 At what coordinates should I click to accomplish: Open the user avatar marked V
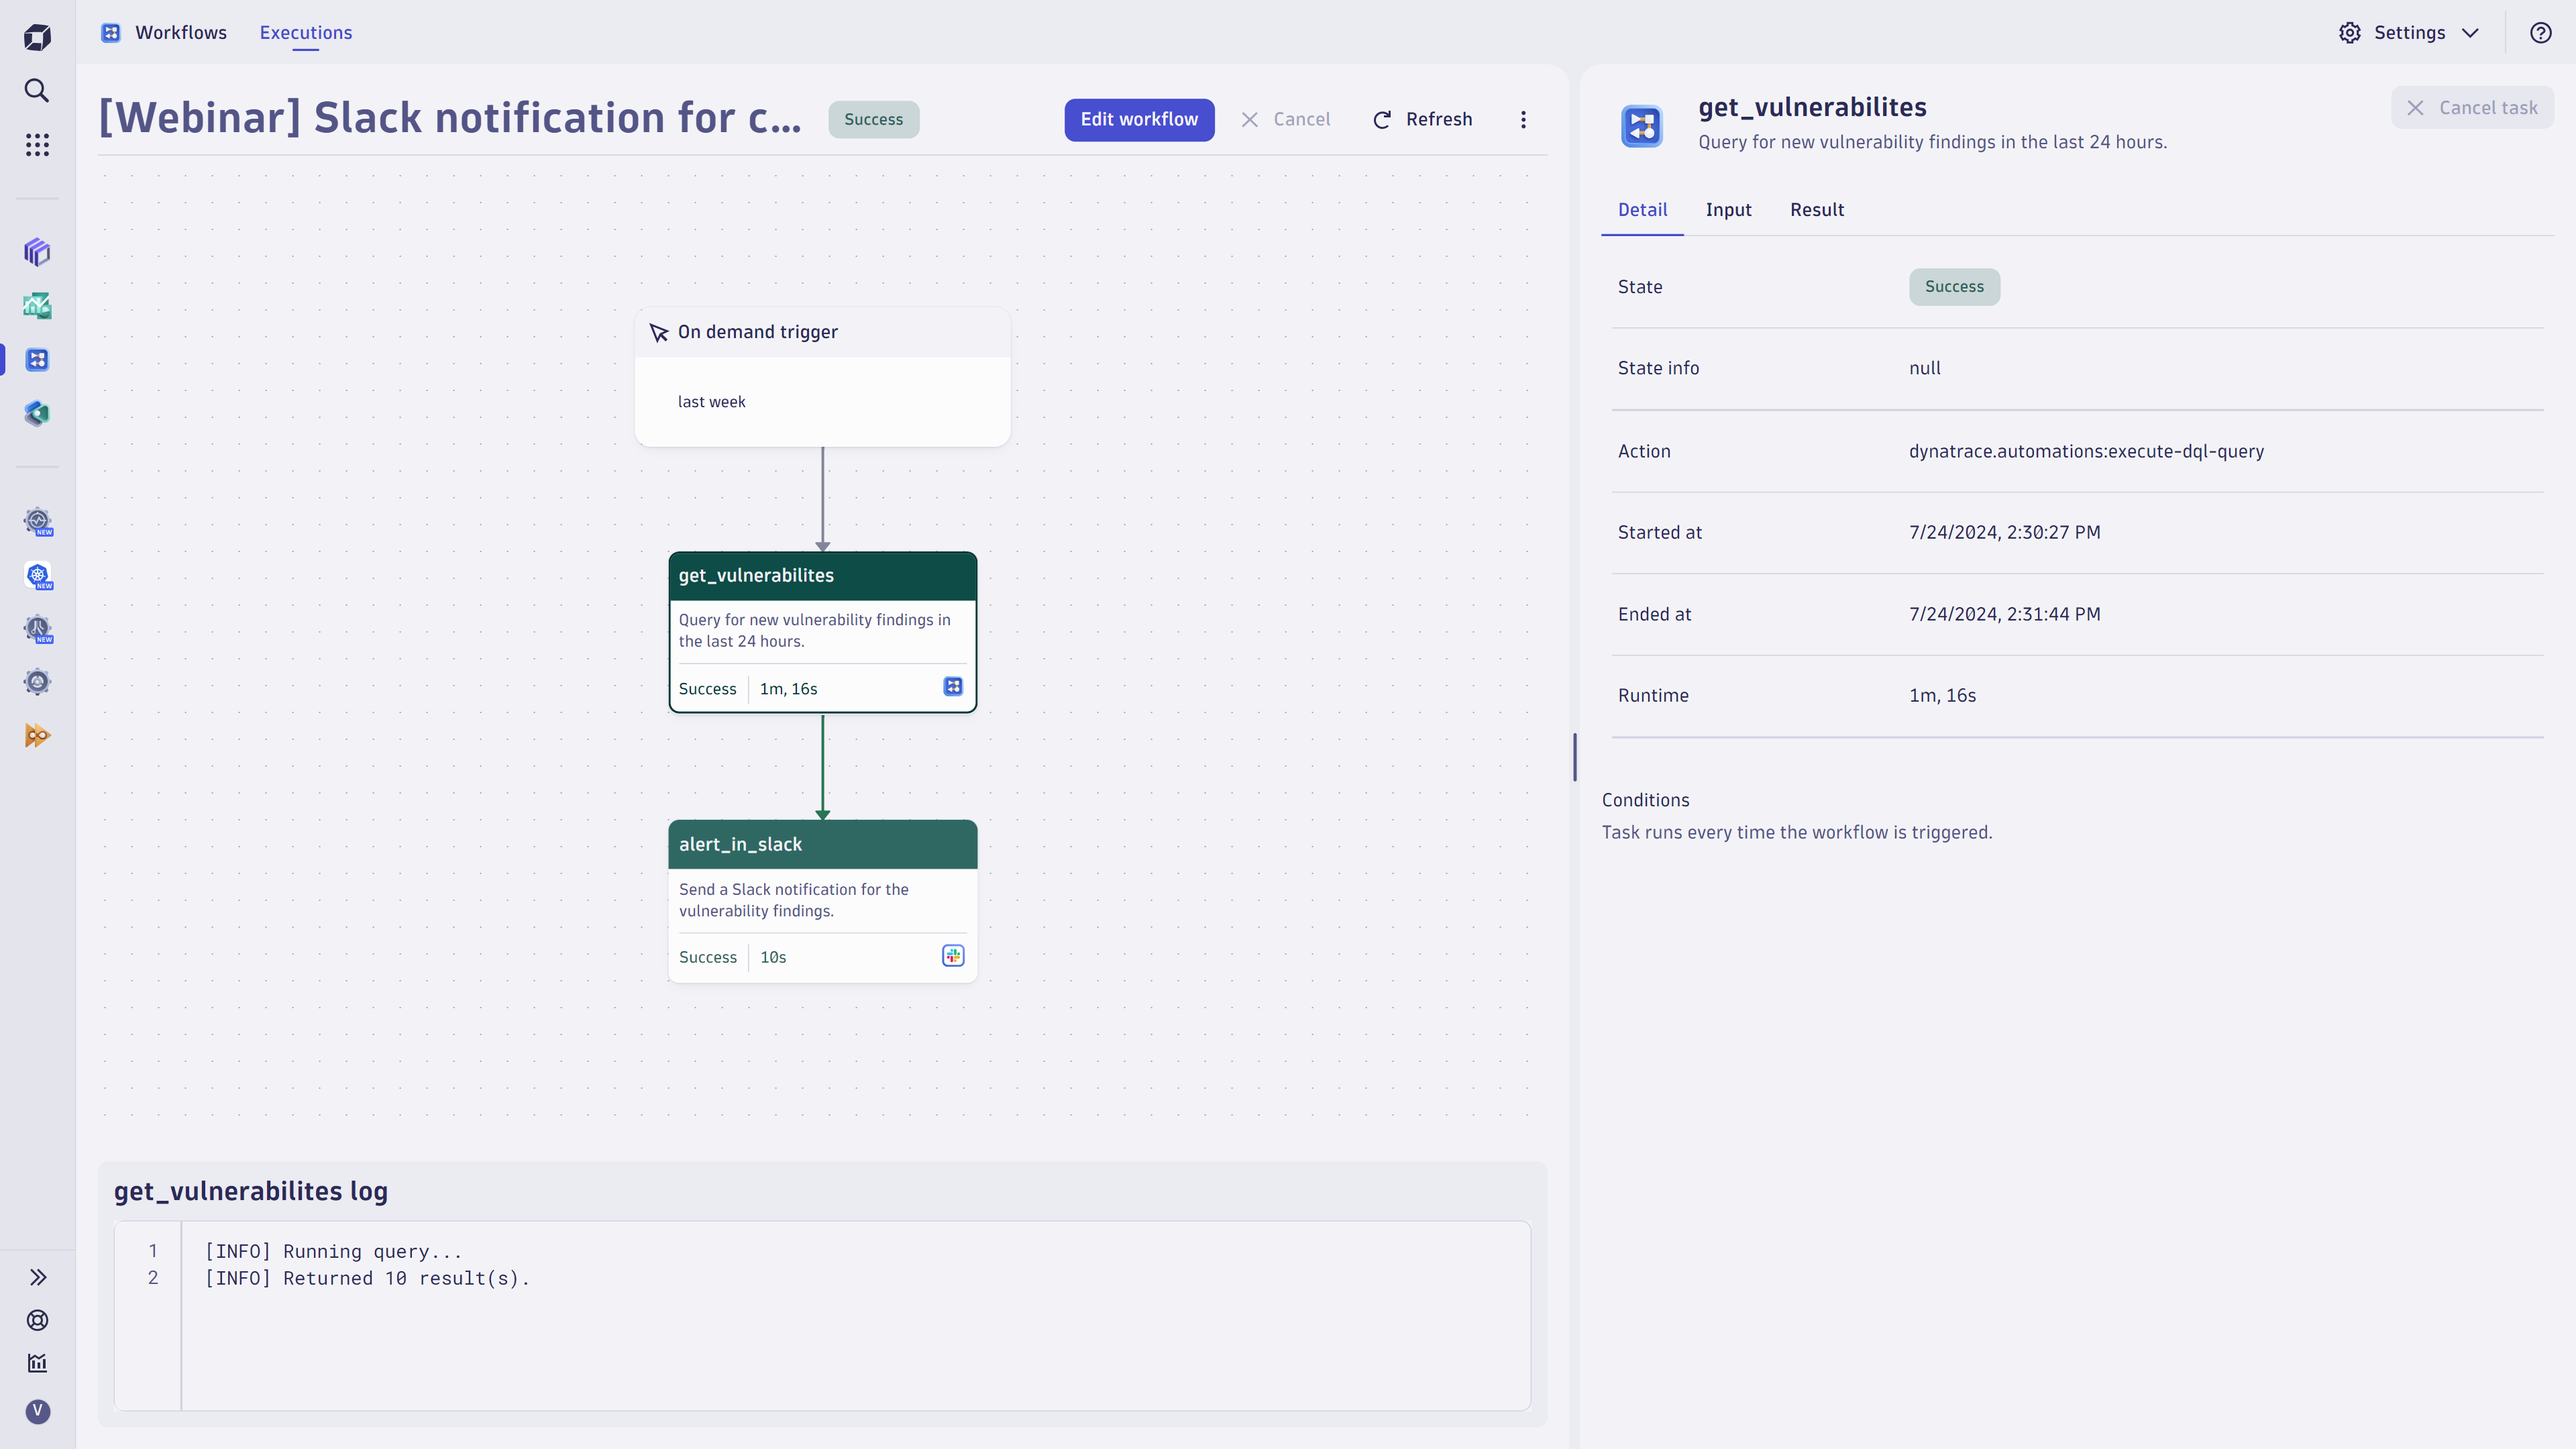pos(37,1412)
